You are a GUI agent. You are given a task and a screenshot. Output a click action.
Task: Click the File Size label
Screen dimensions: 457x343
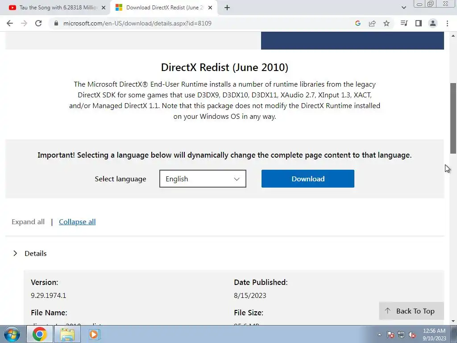(x=249, y=313)
